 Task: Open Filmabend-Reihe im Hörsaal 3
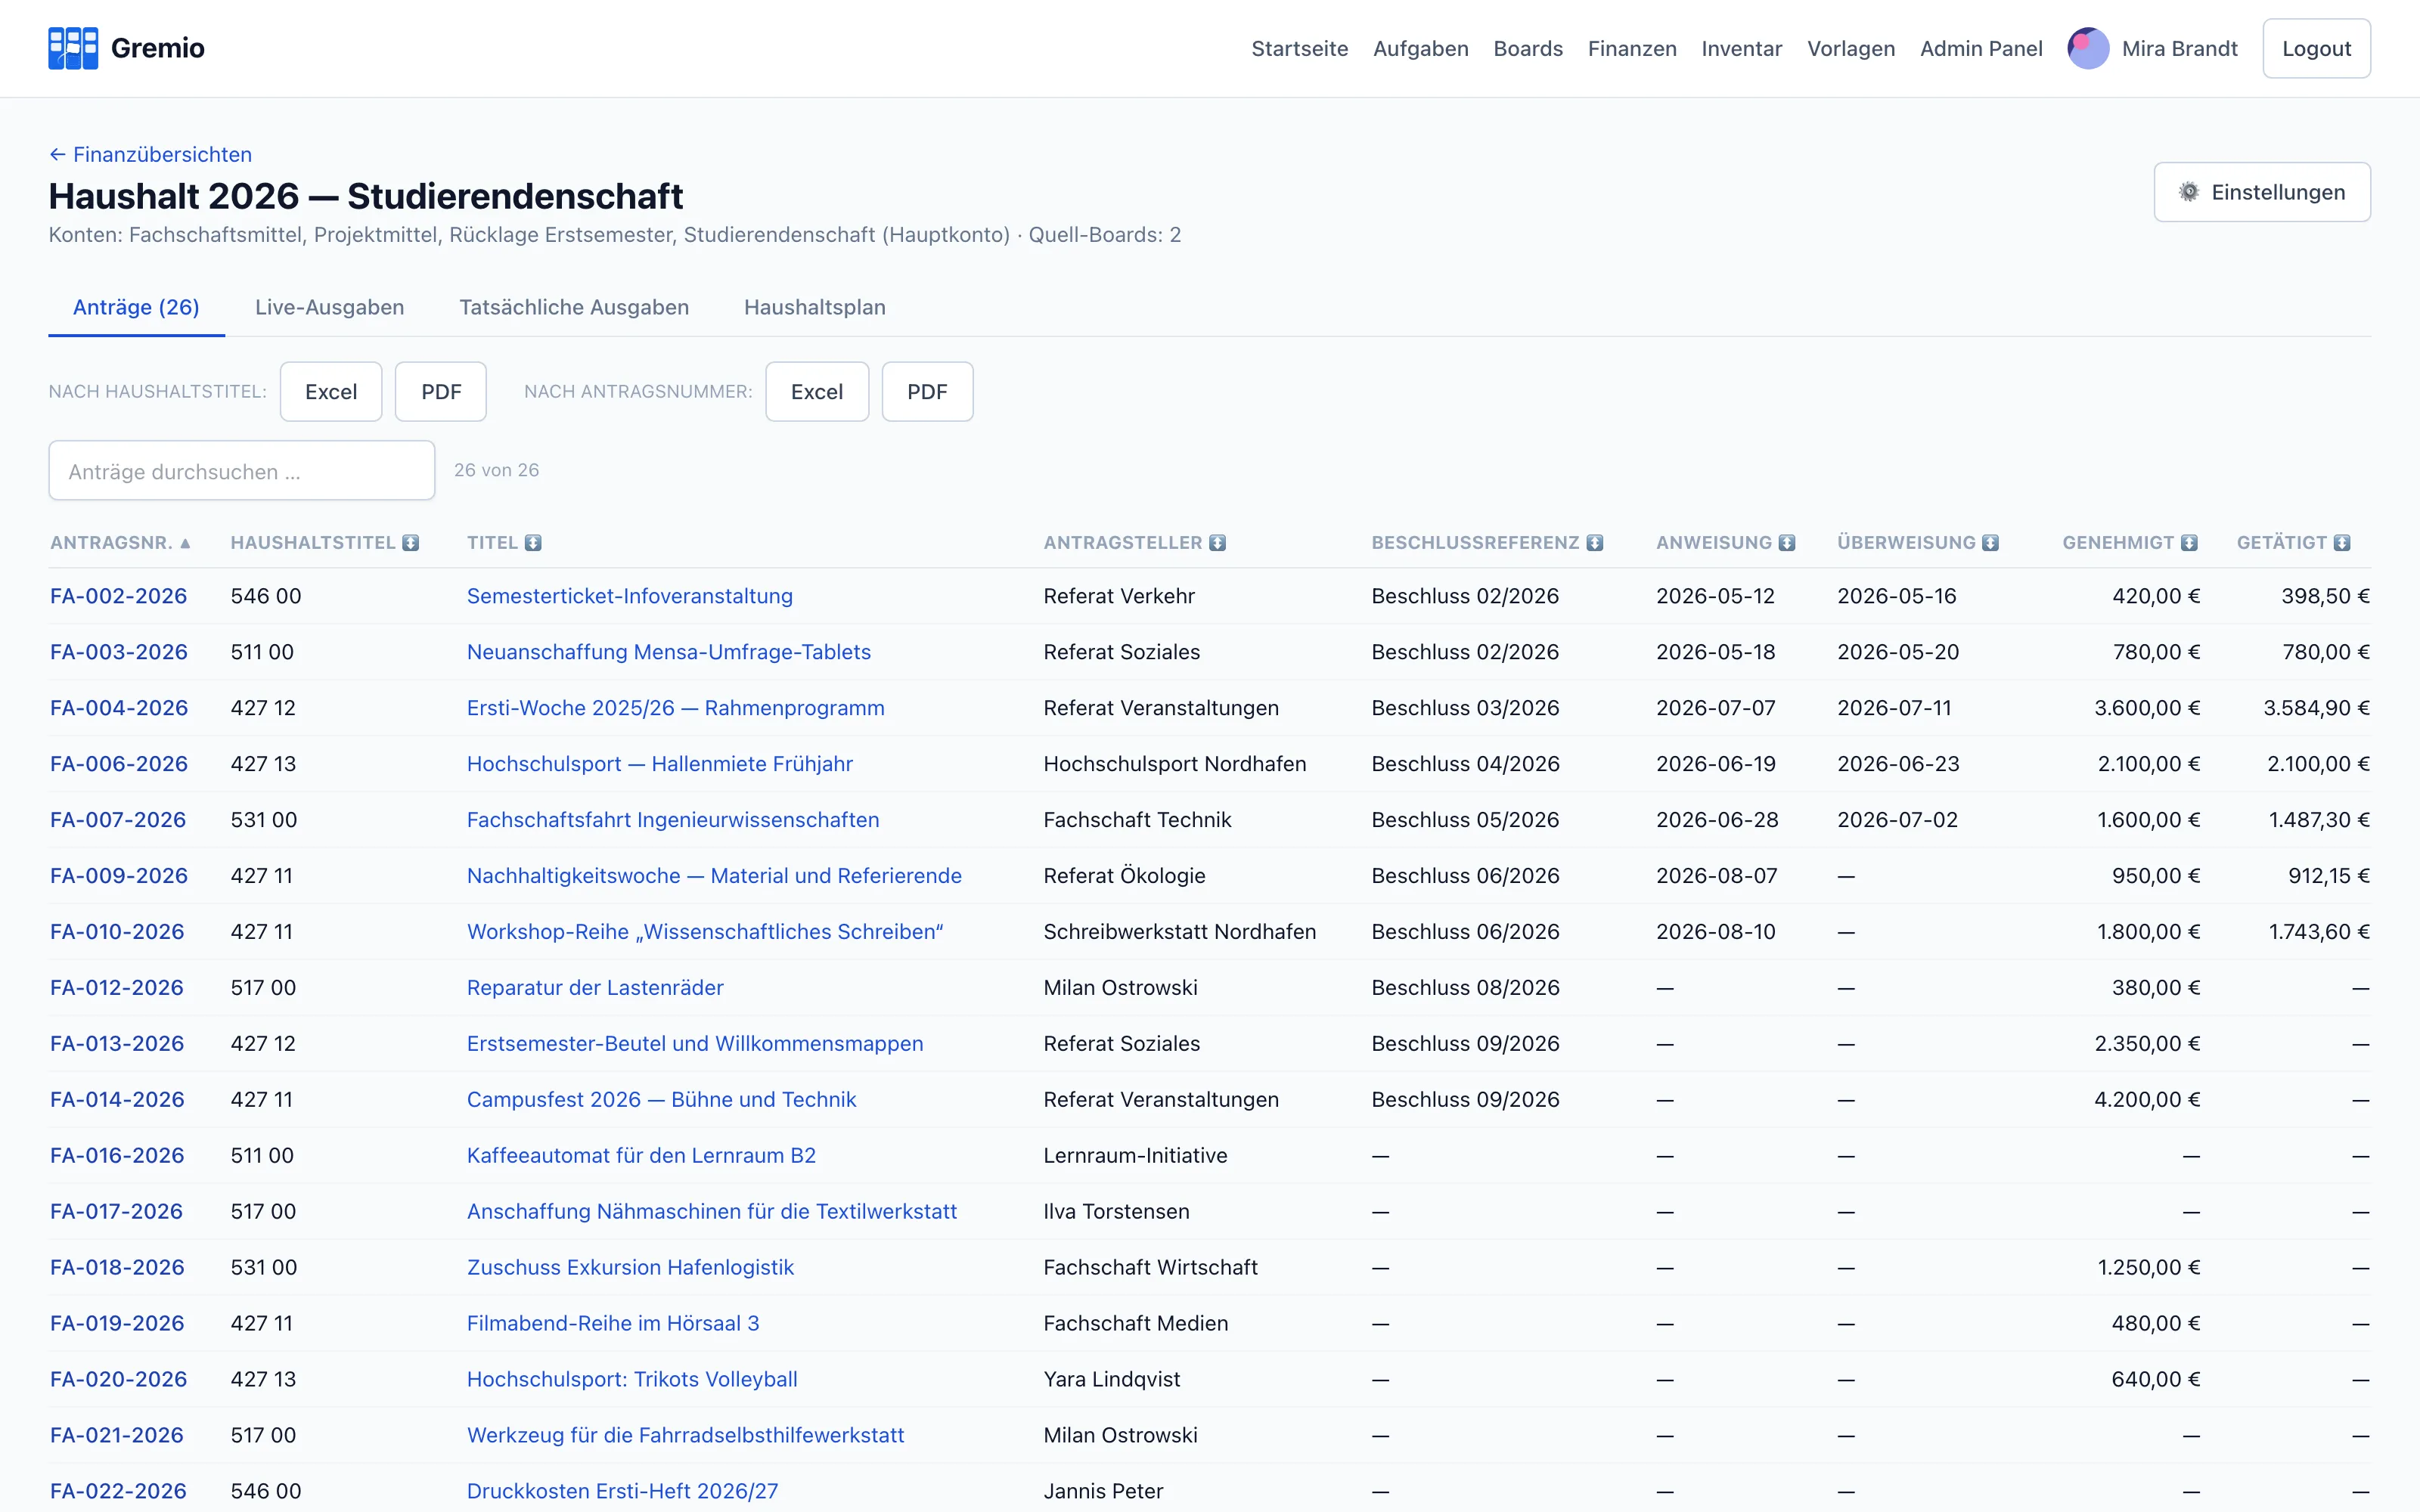click(613, 1324)
